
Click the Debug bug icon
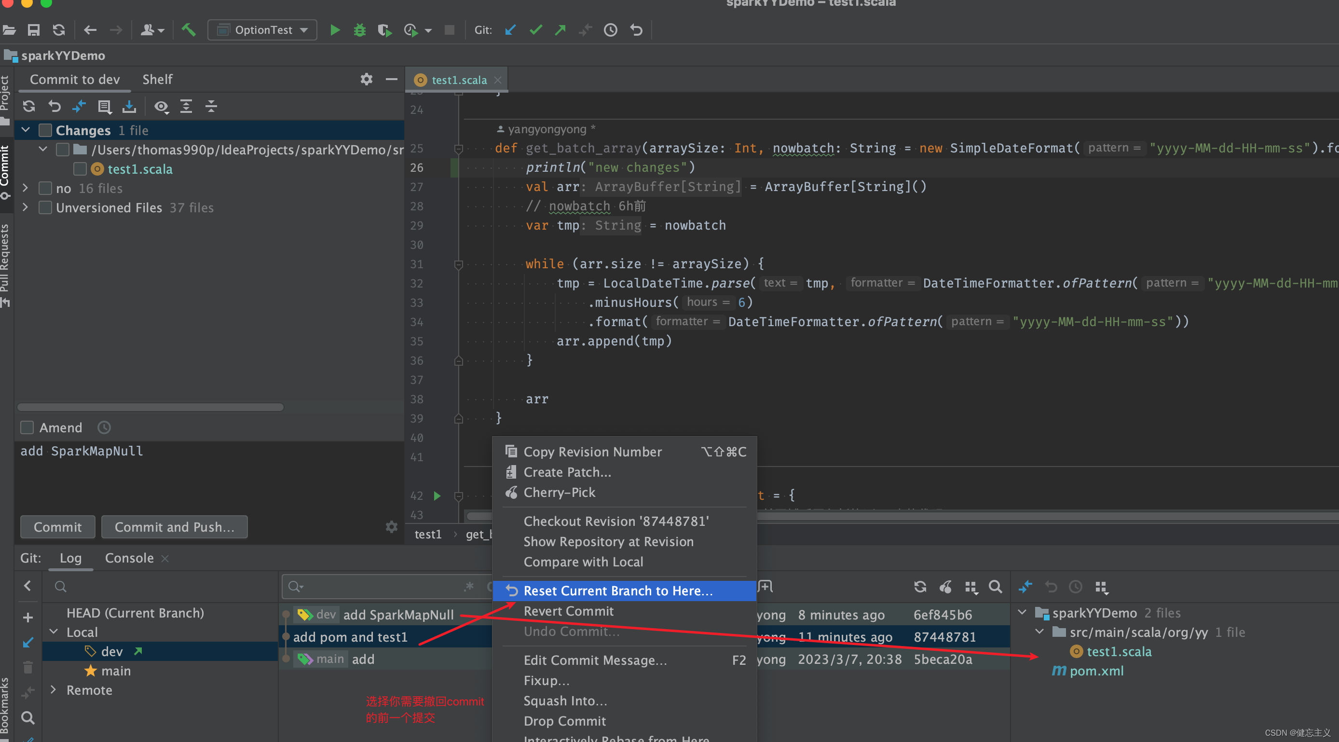click(359, 30)
